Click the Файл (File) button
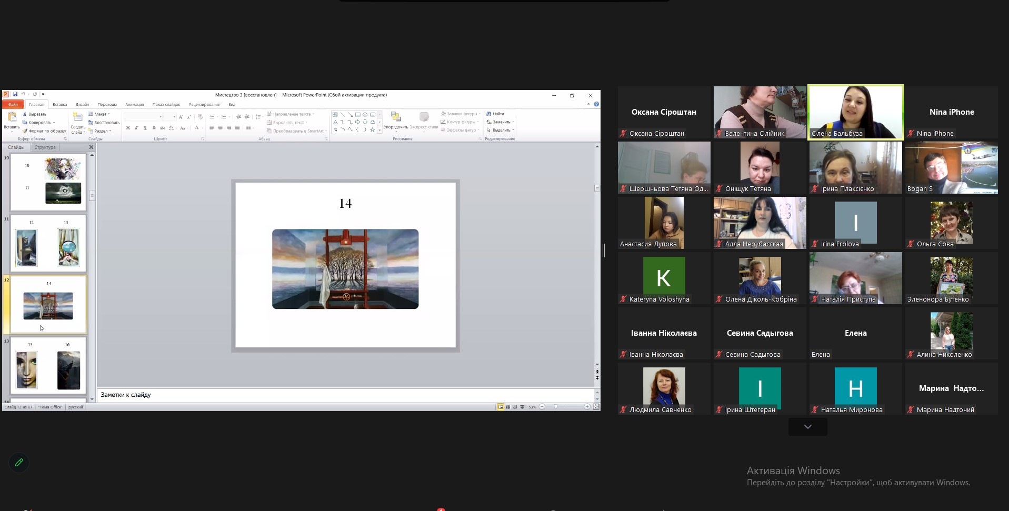The width and height of the screenshot is (1009, 511). point(13,104)
